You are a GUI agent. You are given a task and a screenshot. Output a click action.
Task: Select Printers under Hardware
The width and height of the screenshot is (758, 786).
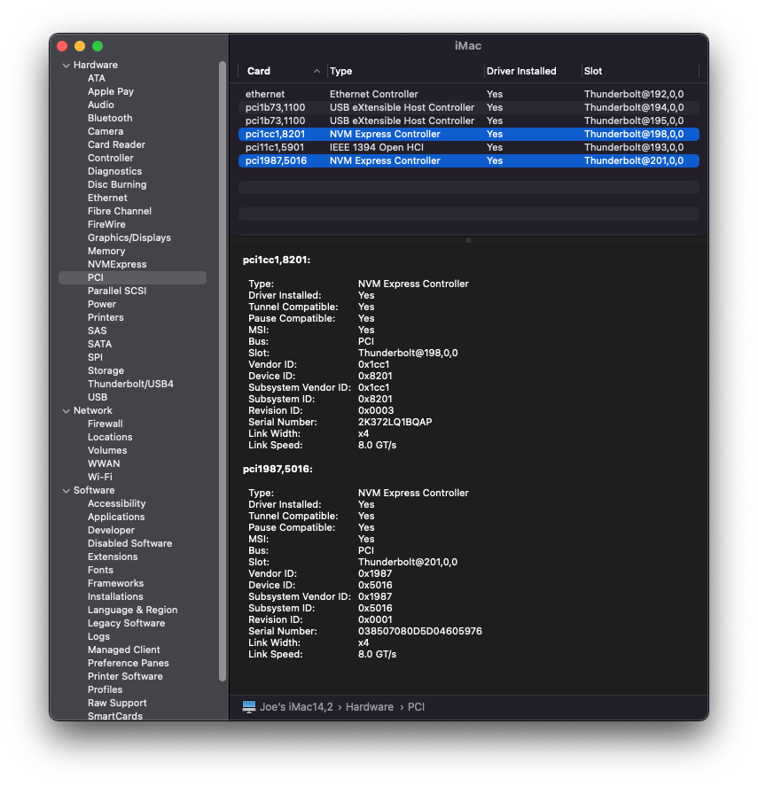(105, 317)
